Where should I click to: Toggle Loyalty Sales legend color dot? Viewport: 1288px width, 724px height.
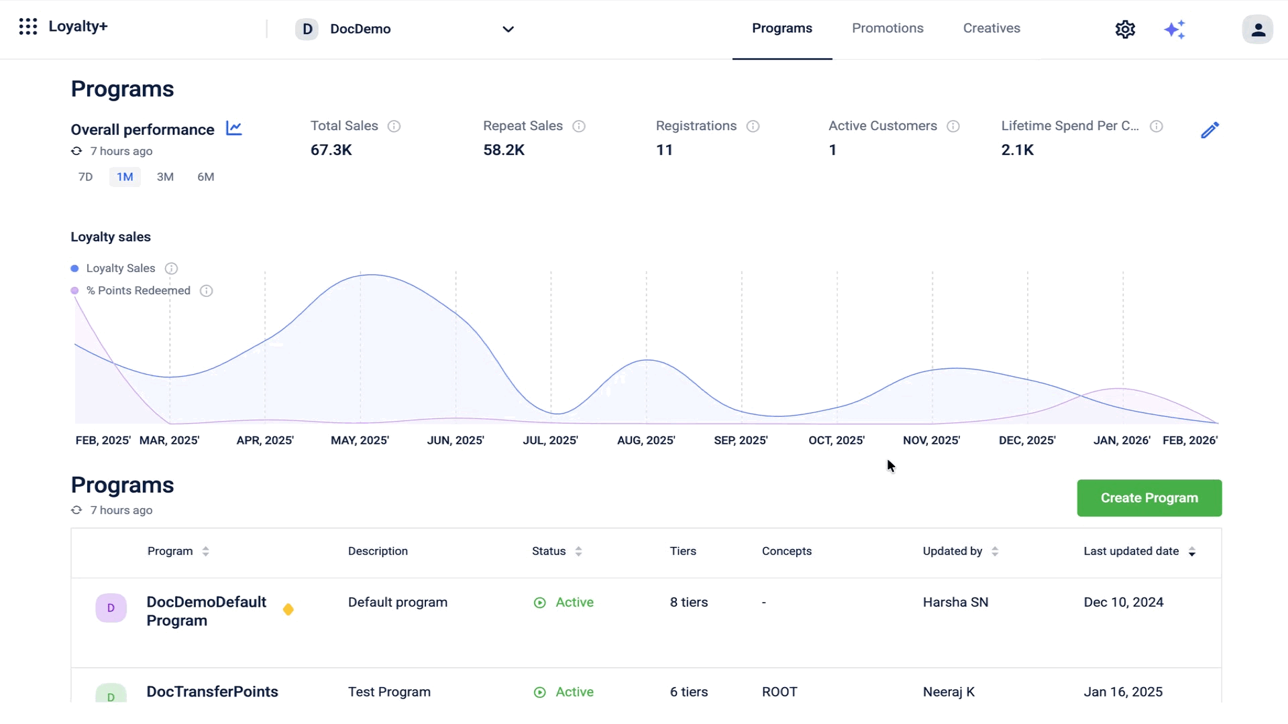74,269
